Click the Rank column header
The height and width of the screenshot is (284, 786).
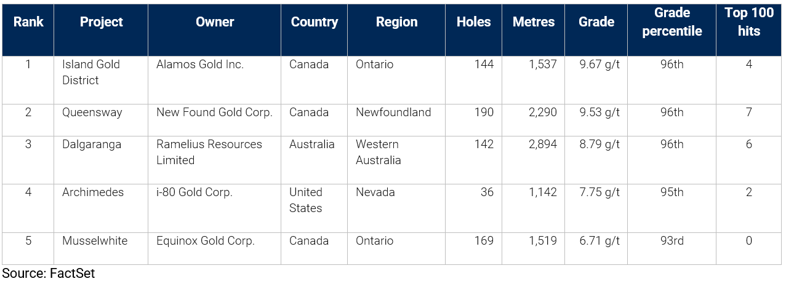point(28,22)
